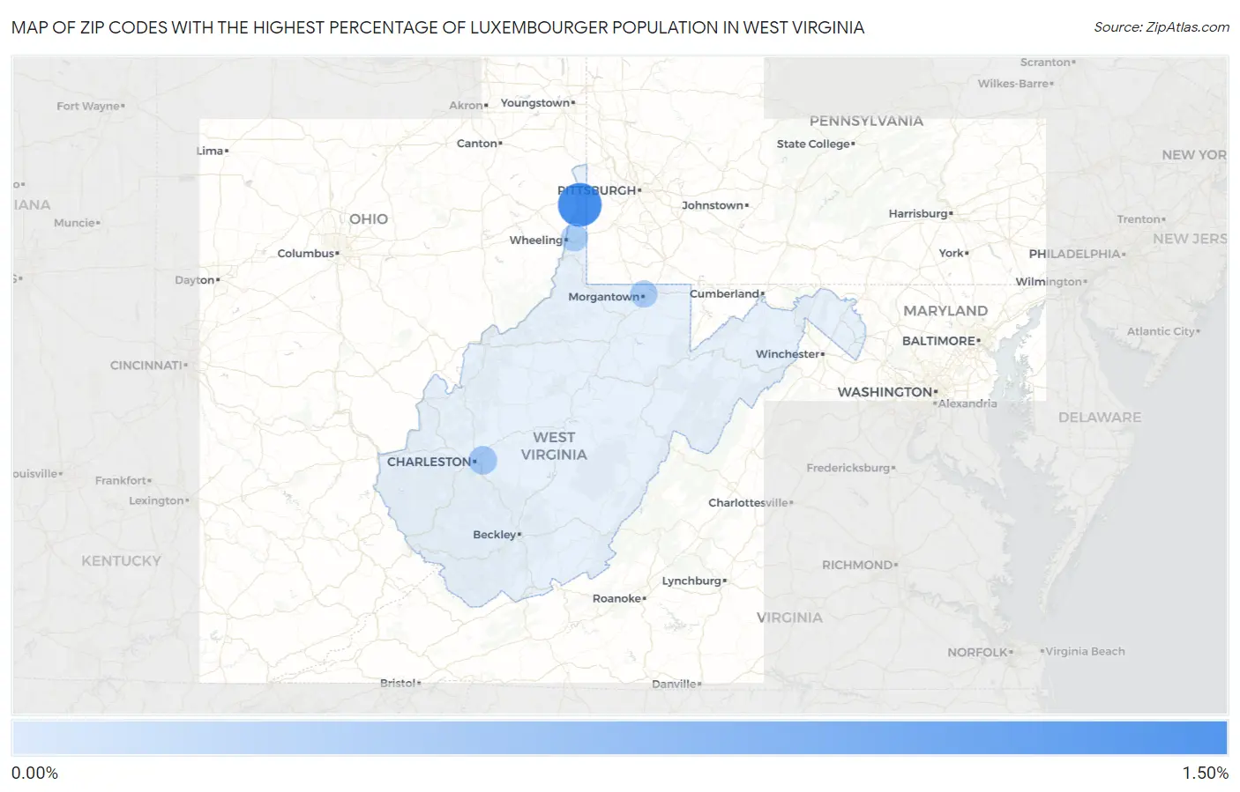The height and width of the screenshot is (792, 1240).
Task: Click the Bristol city label
Action: [x=398, y=683]
